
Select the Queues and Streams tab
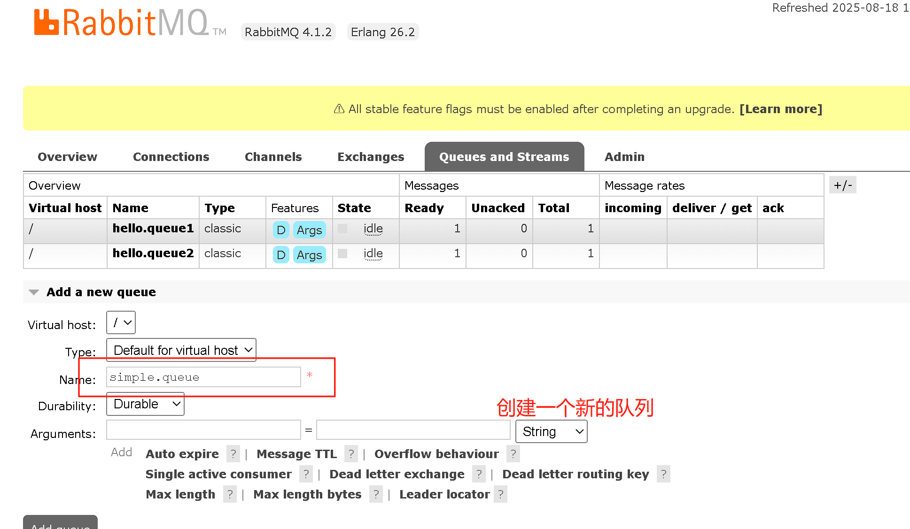point(504,157)
